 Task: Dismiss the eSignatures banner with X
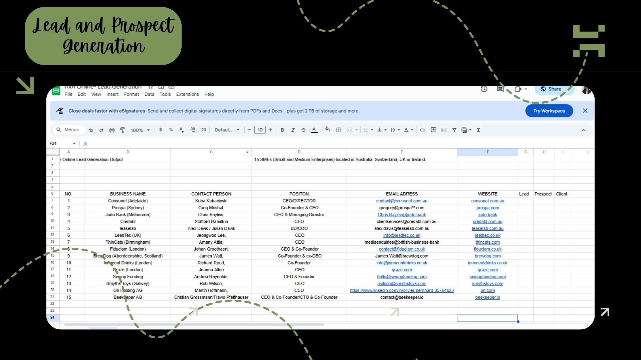point(585,111)
